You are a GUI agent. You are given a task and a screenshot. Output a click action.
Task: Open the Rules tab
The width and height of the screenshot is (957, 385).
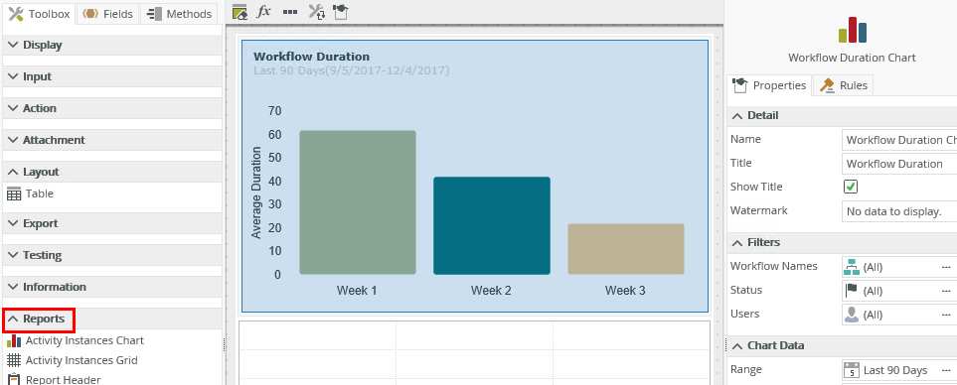pyautogui.click(x=845, y=85)
